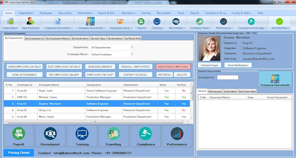Viewport: 296px width, 158px height.
Task: Click the Activate Now checkmark icon
Action: click(x=279, y=21)
